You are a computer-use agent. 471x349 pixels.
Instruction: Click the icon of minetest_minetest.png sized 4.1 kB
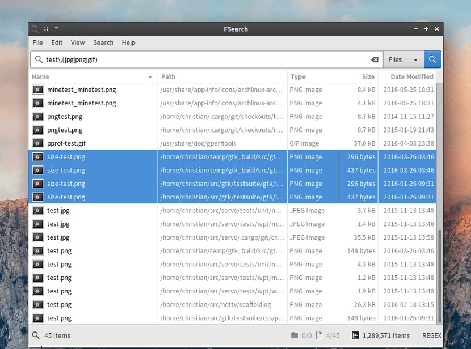(37, 103)
